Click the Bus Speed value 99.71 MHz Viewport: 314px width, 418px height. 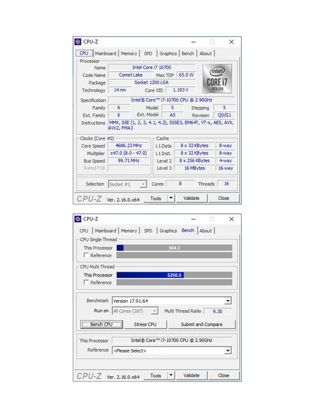click(x=128, y=160)
